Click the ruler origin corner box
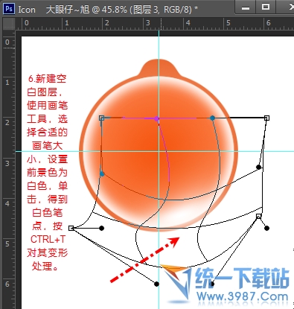 (x=9, y=24)
